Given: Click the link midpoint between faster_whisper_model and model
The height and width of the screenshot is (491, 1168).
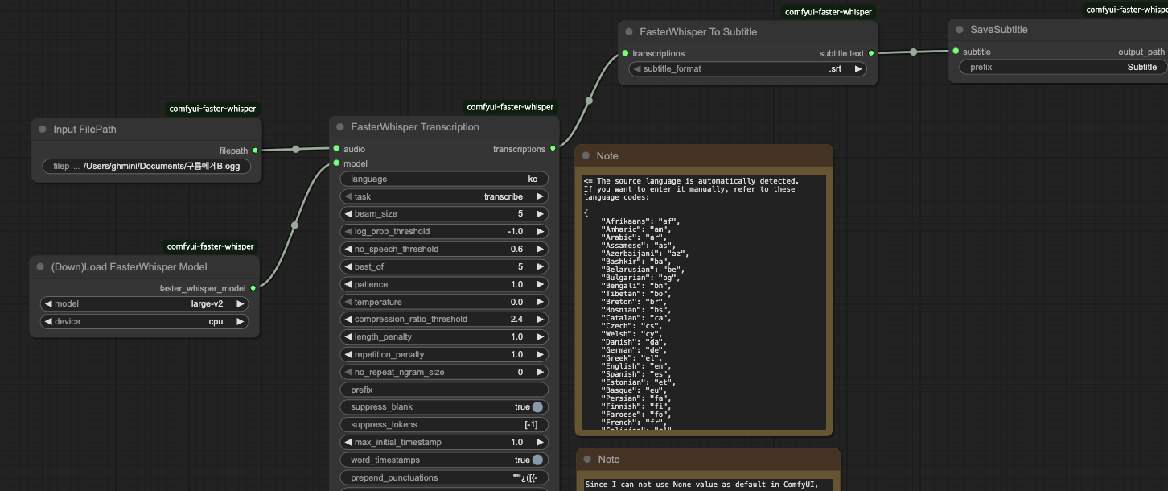Looking at the screenshot, I should (294, 225).
